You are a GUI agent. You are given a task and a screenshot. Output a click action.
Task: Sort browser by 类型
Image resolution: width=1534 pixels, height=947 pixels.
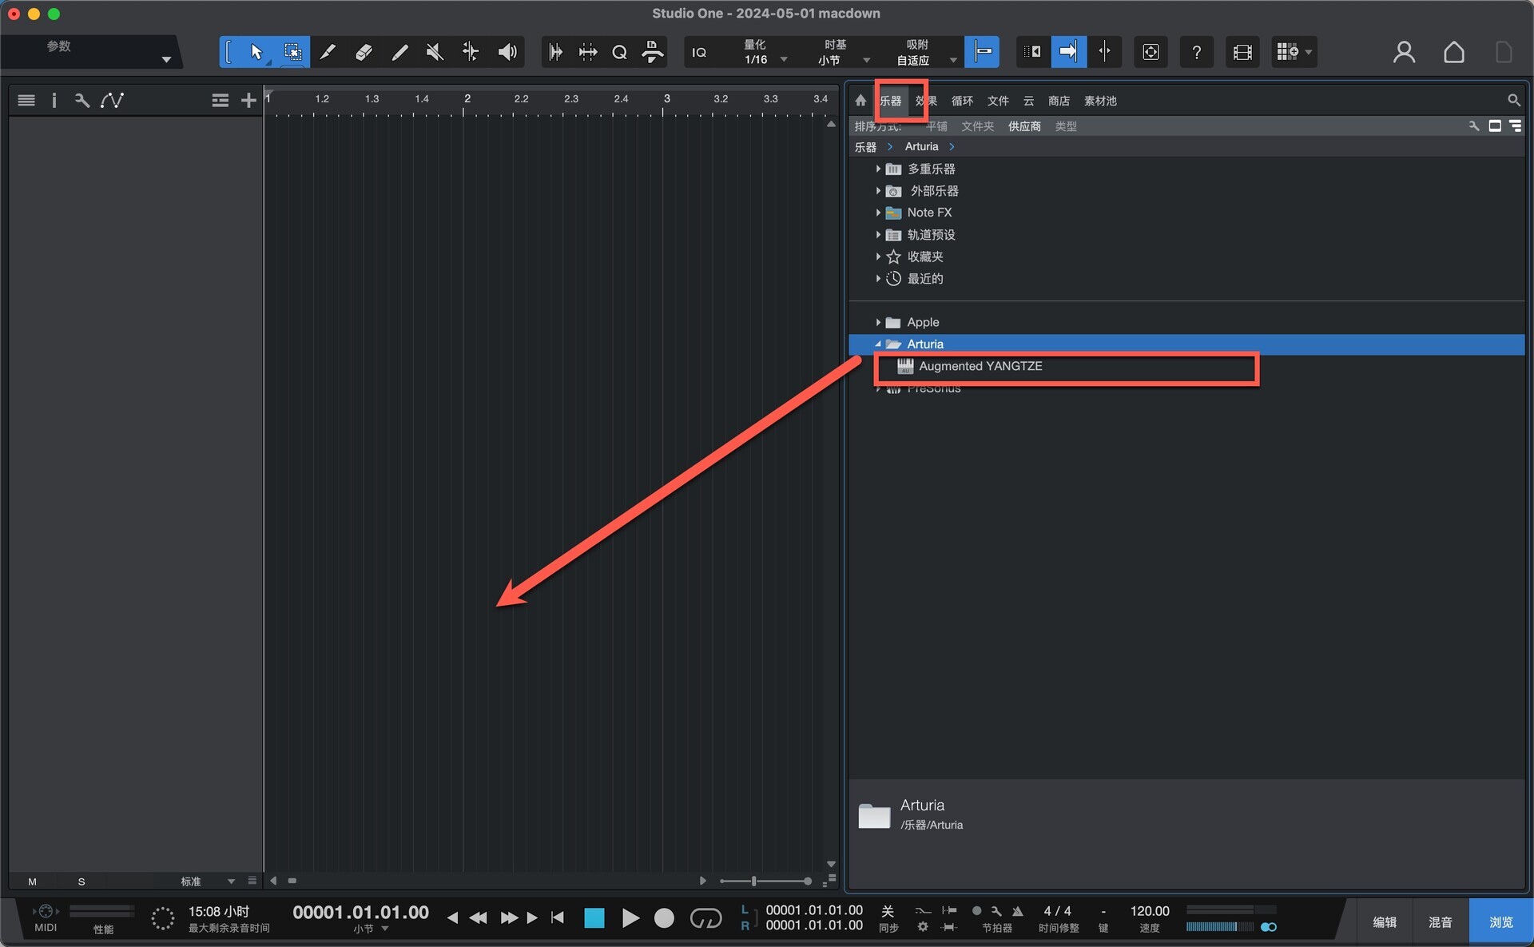[1066, 126]
